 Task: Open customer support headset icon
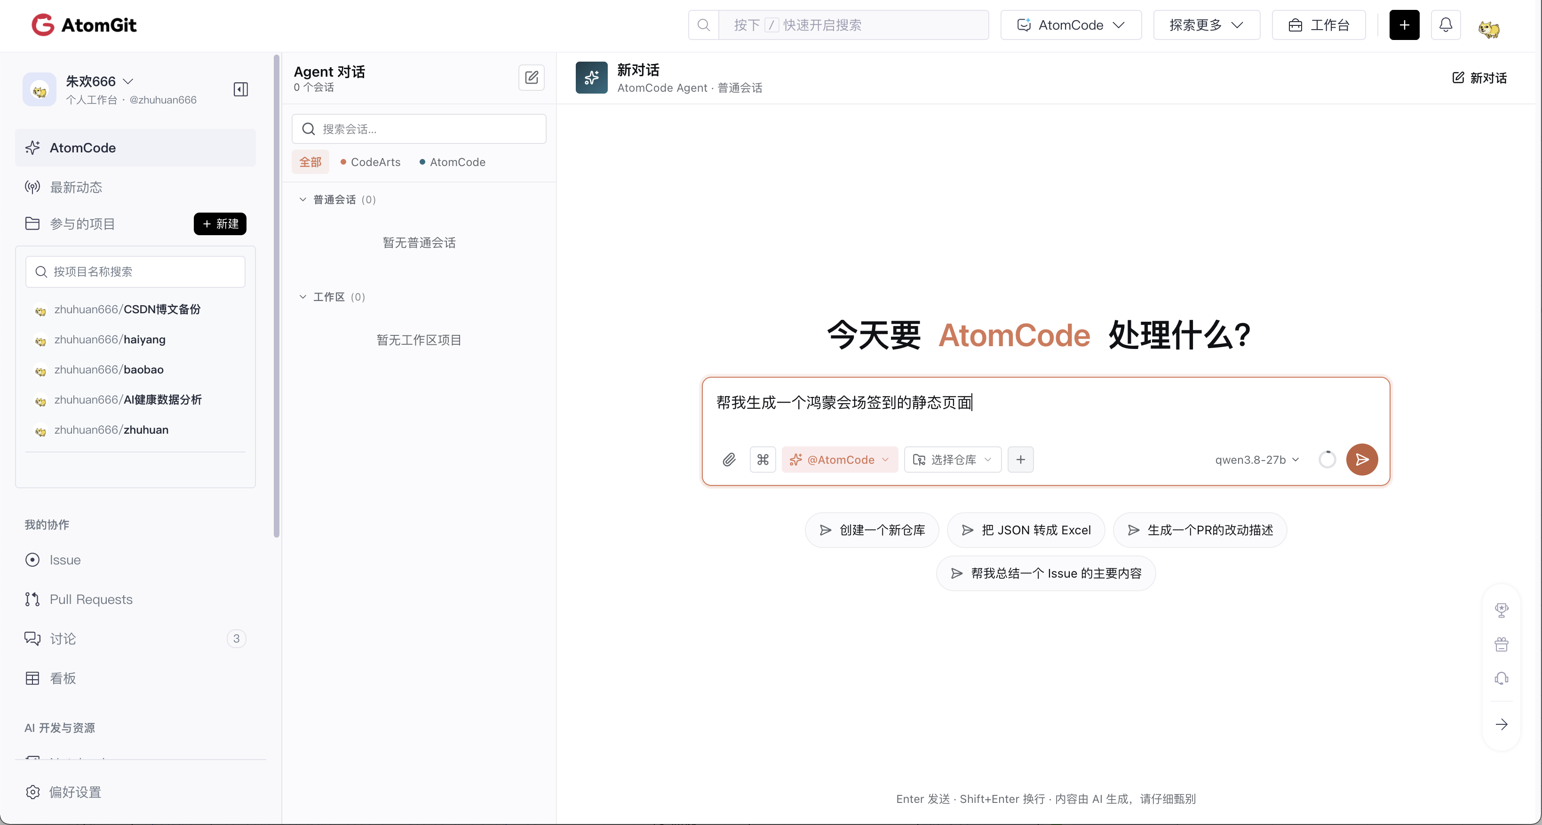1501,678
